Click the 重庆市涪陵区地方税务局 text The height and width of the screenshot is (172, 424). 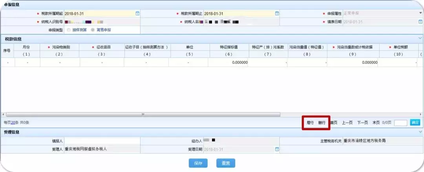(364, 141)
